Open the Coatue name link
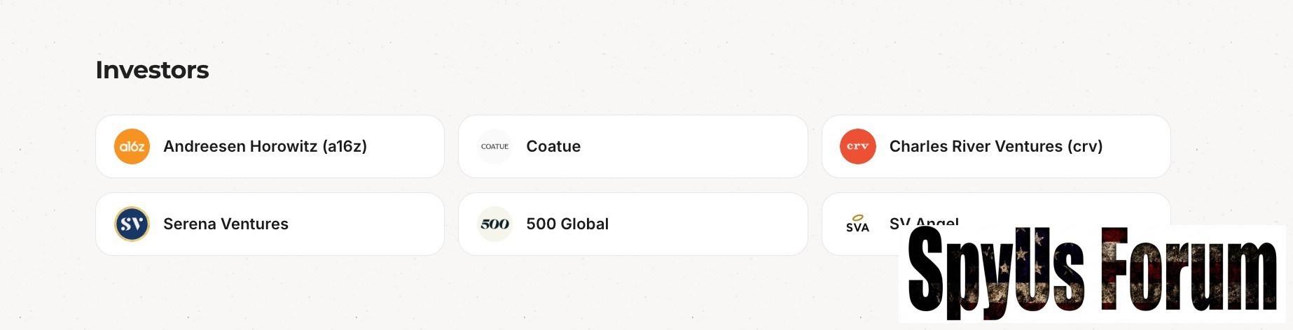Image resolution: width=1293 pixels, height=330 pixels. 553,147
